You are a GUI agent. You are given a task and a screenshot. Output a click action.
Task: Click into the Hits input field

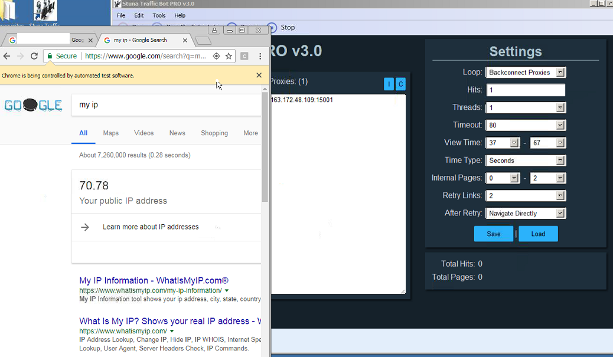(x=526, y=90)
